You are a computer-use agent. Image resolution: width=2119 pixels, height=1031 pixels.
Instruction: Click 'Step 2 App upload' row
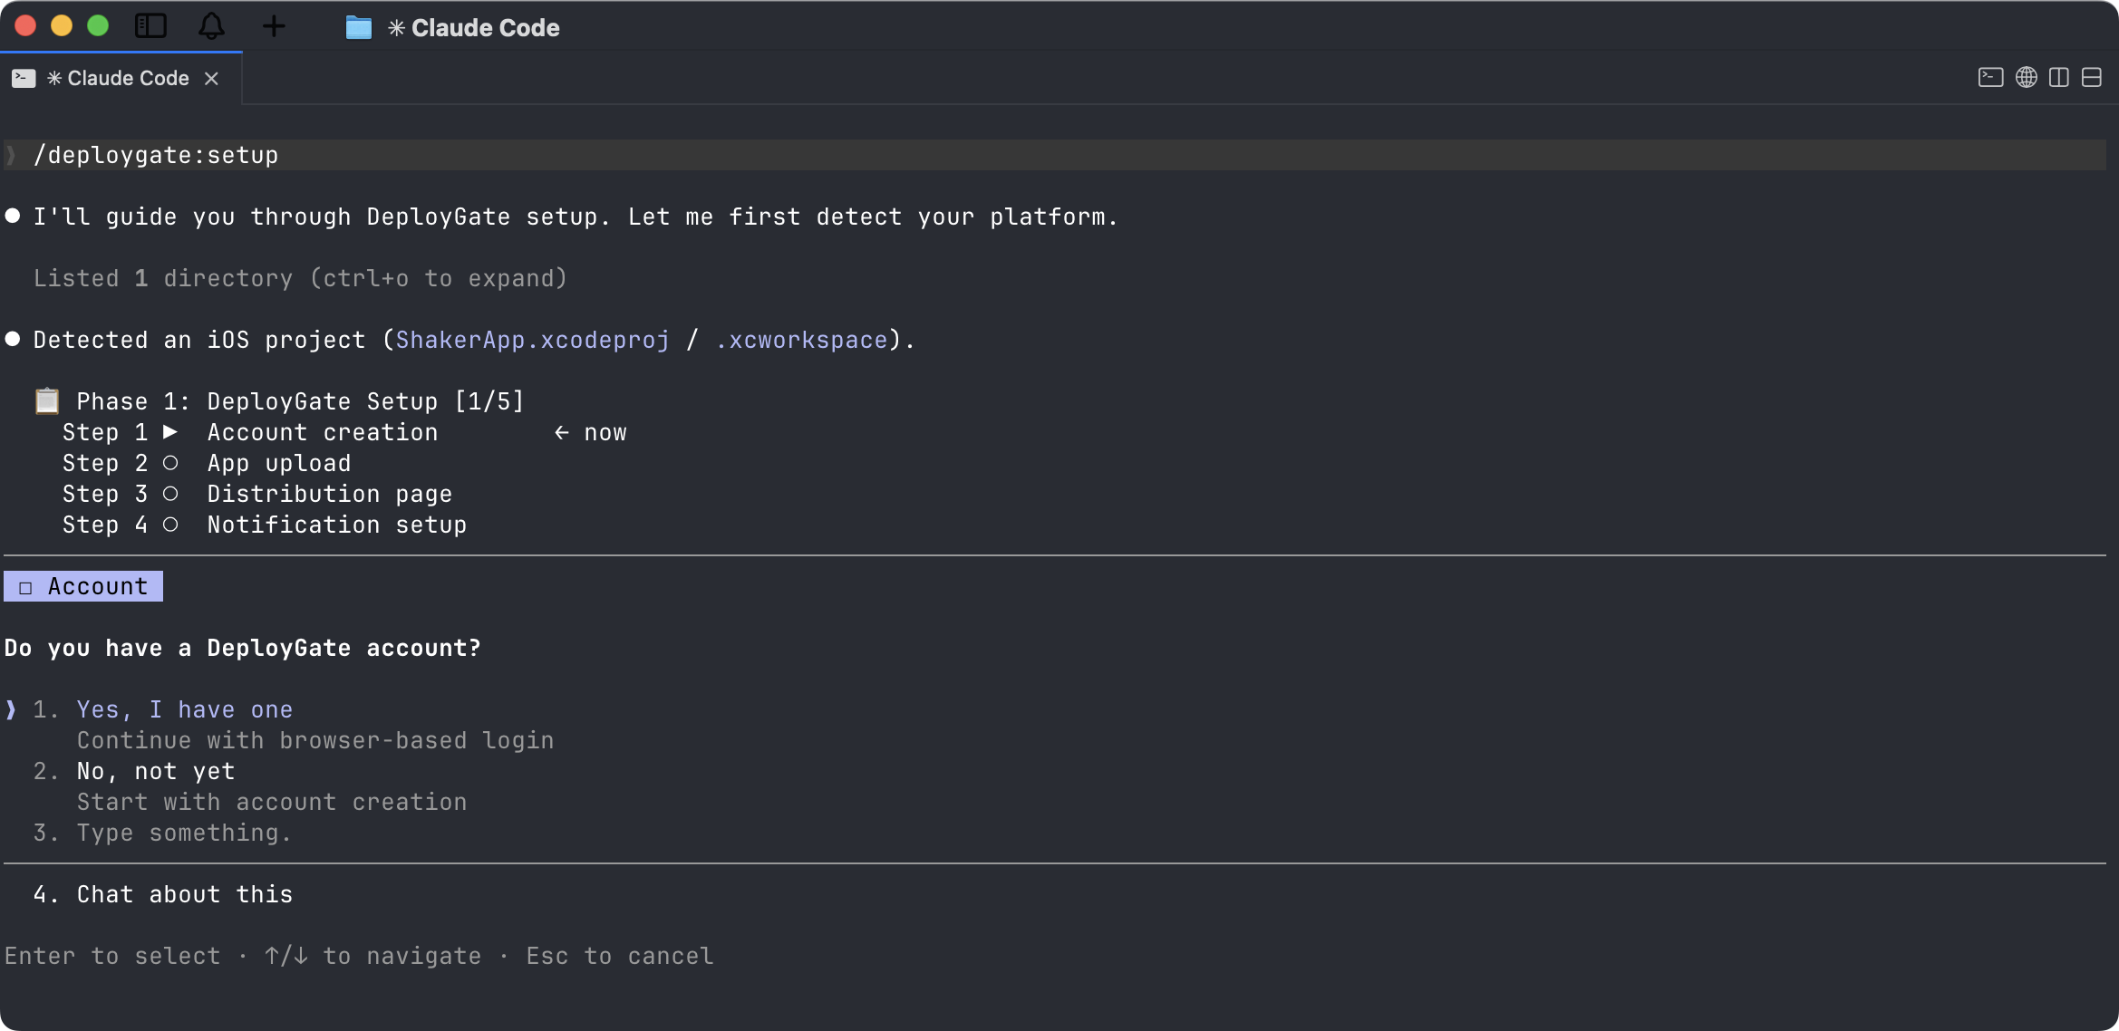(207, 463)
